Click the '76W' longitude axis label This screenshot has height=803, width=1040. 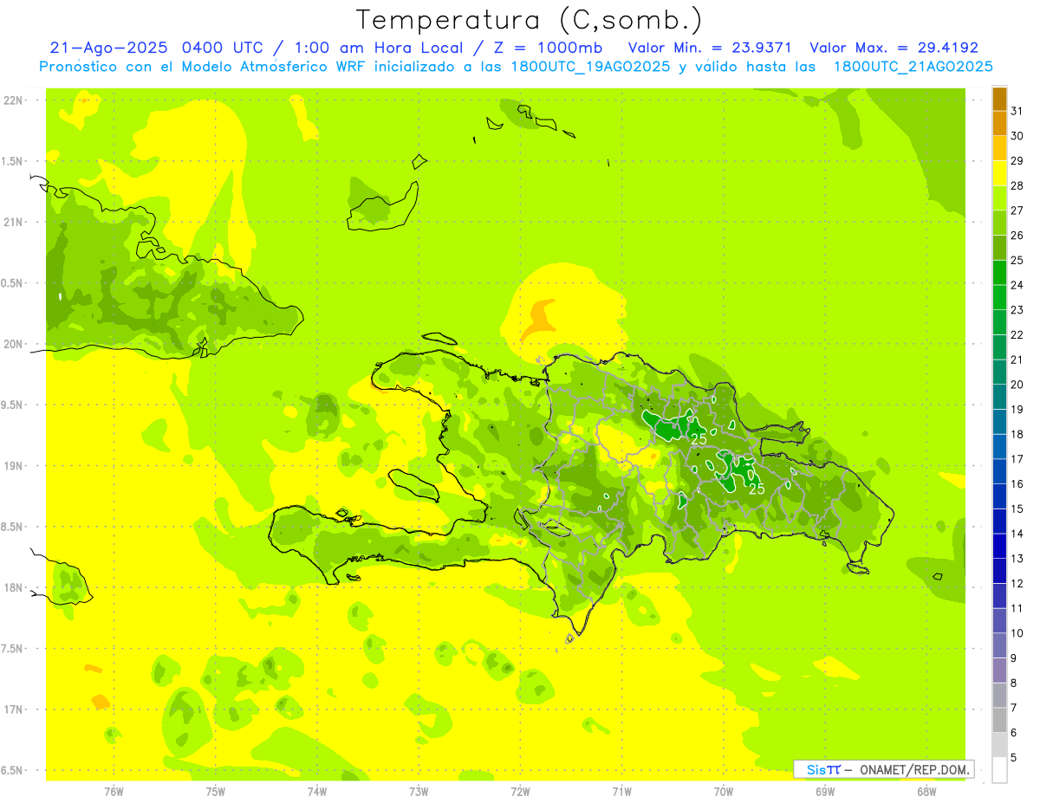pos(114,792)
